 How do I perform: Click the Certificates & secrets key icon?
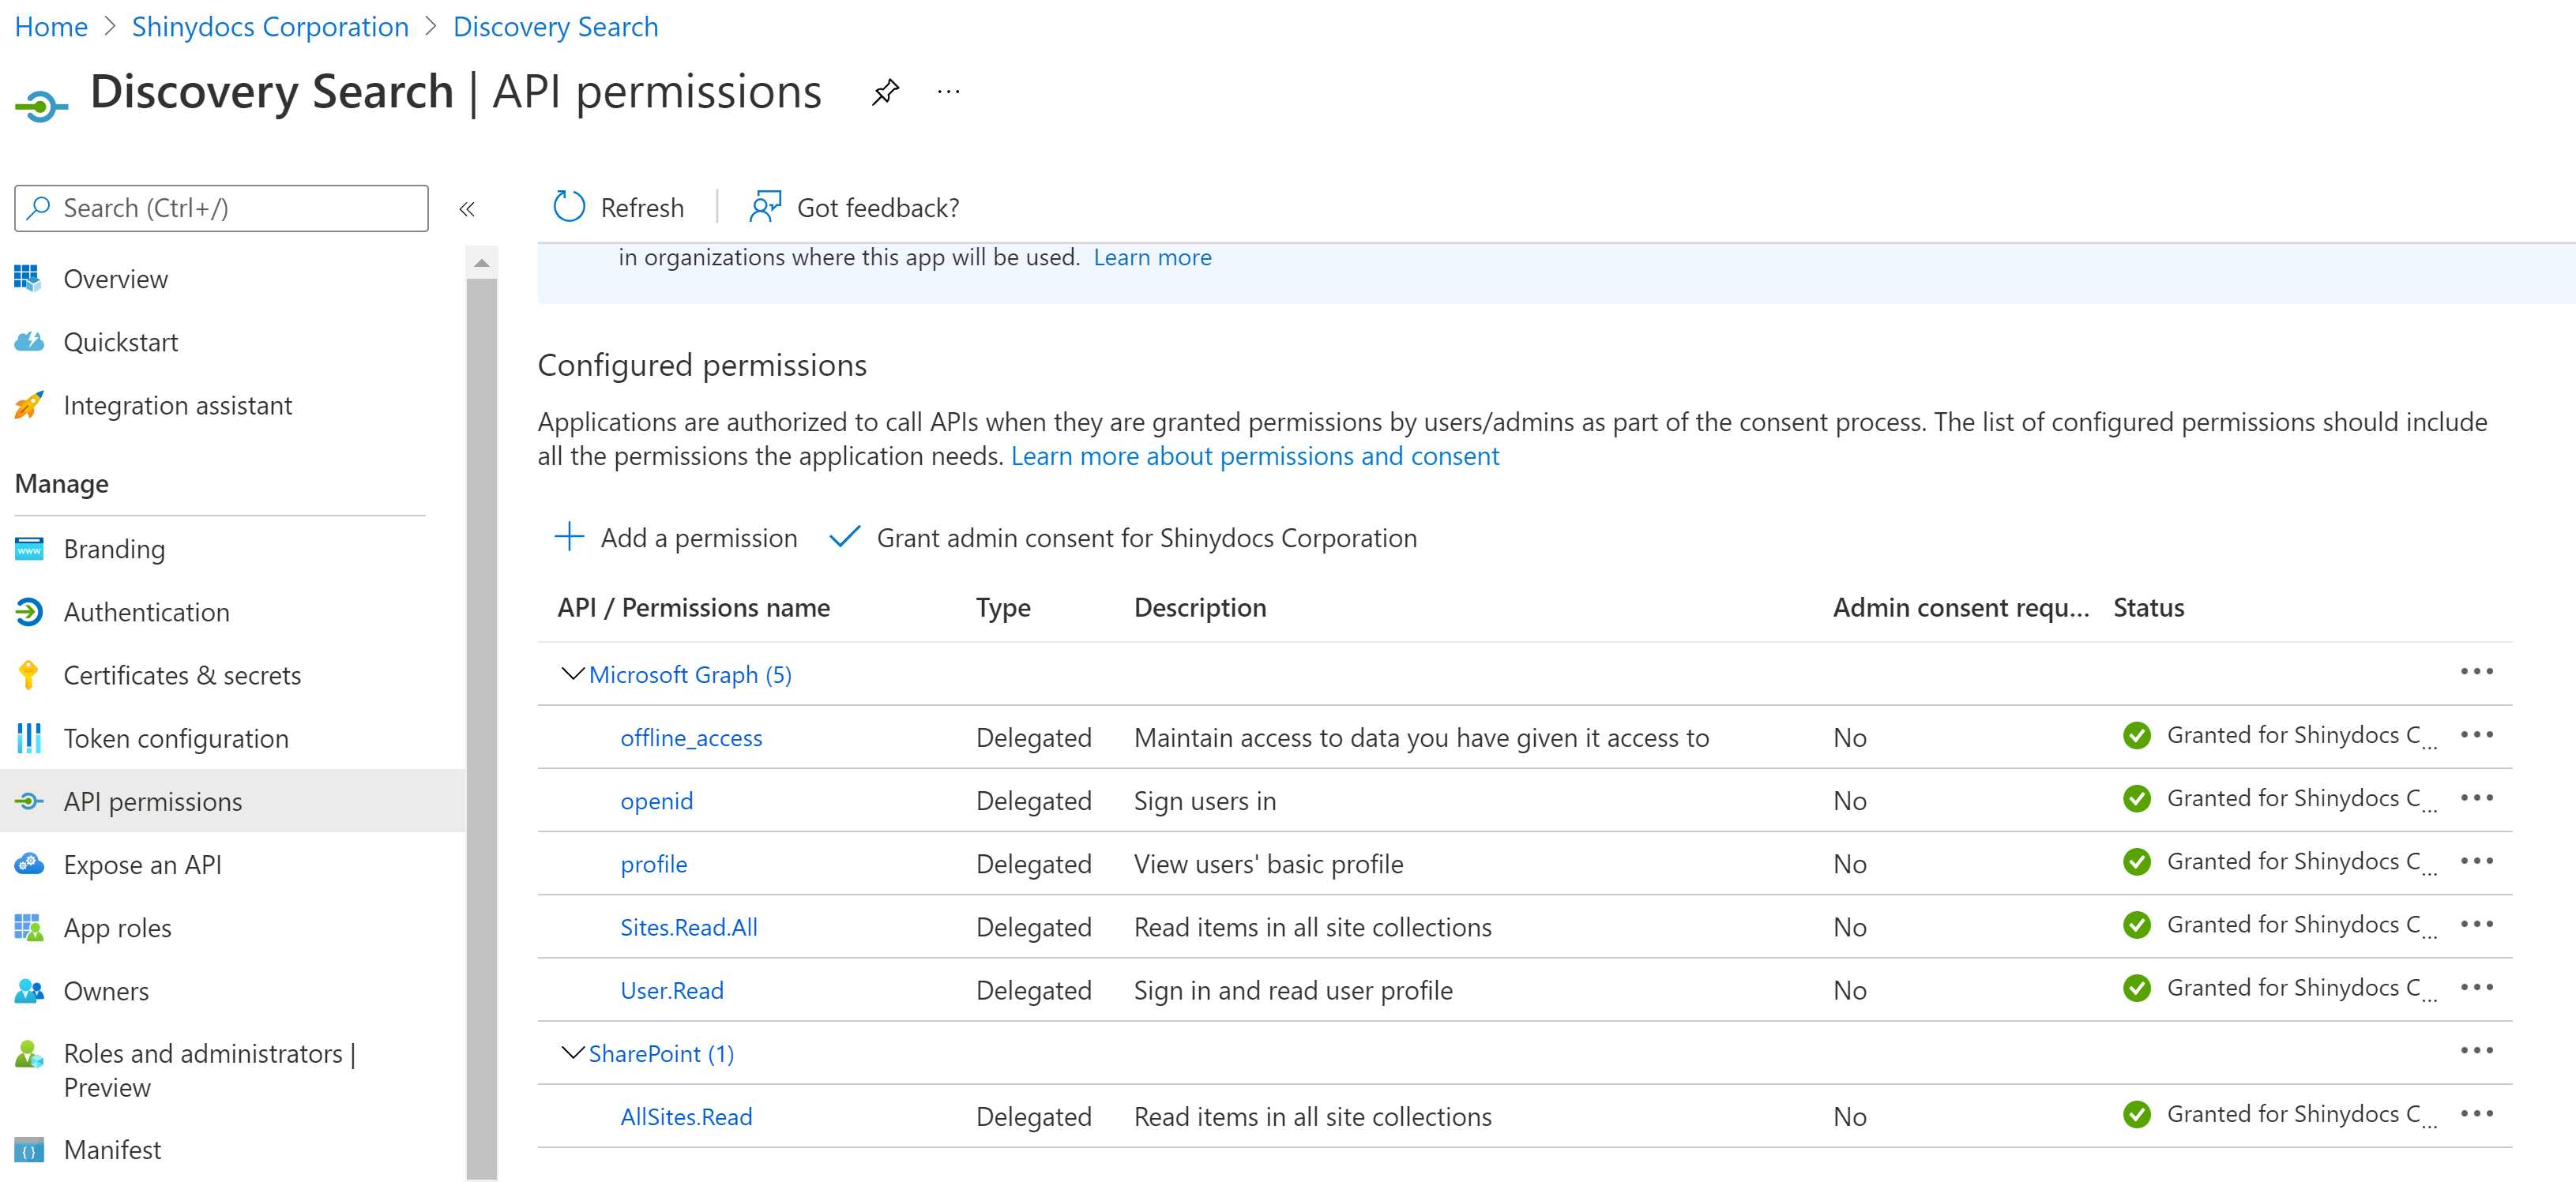pos(29,675)
